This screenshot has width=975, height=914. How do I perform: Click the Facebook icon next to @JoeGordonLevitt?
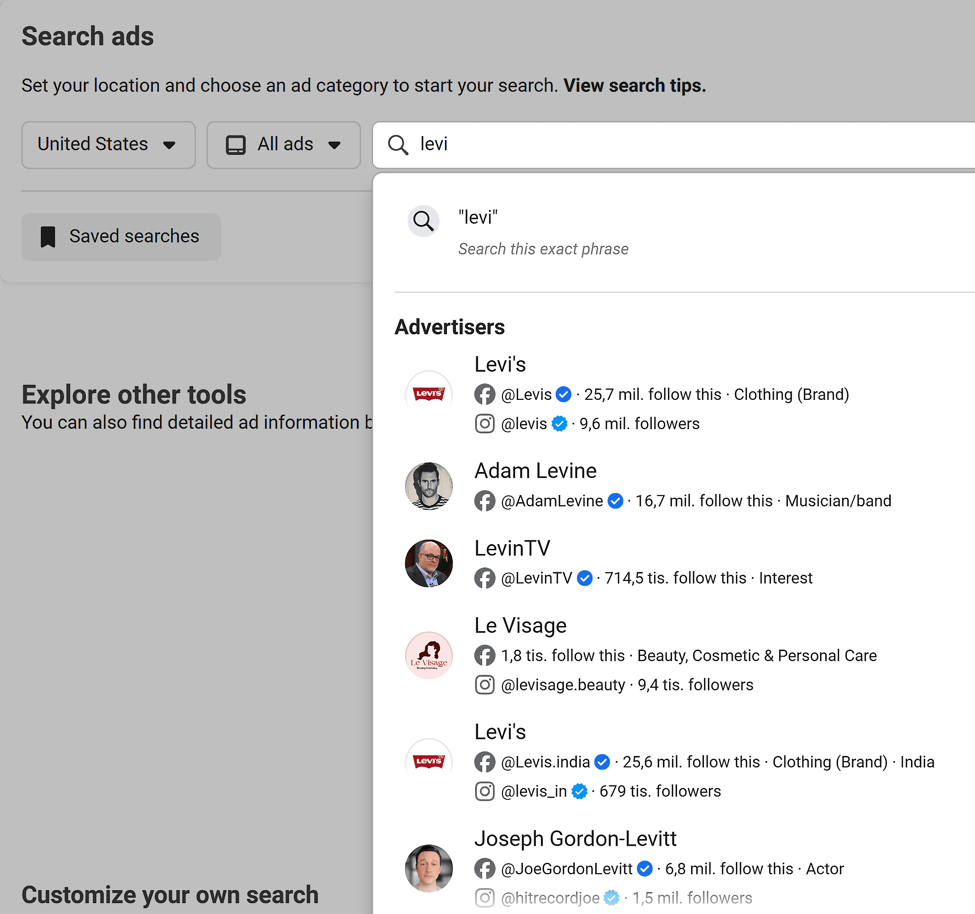point(484,869)
